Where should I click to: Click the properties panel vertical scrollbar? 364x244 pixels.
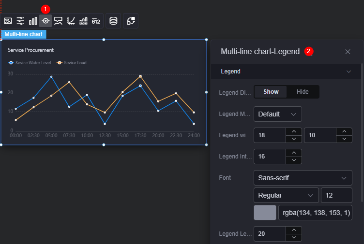[363, 132]
